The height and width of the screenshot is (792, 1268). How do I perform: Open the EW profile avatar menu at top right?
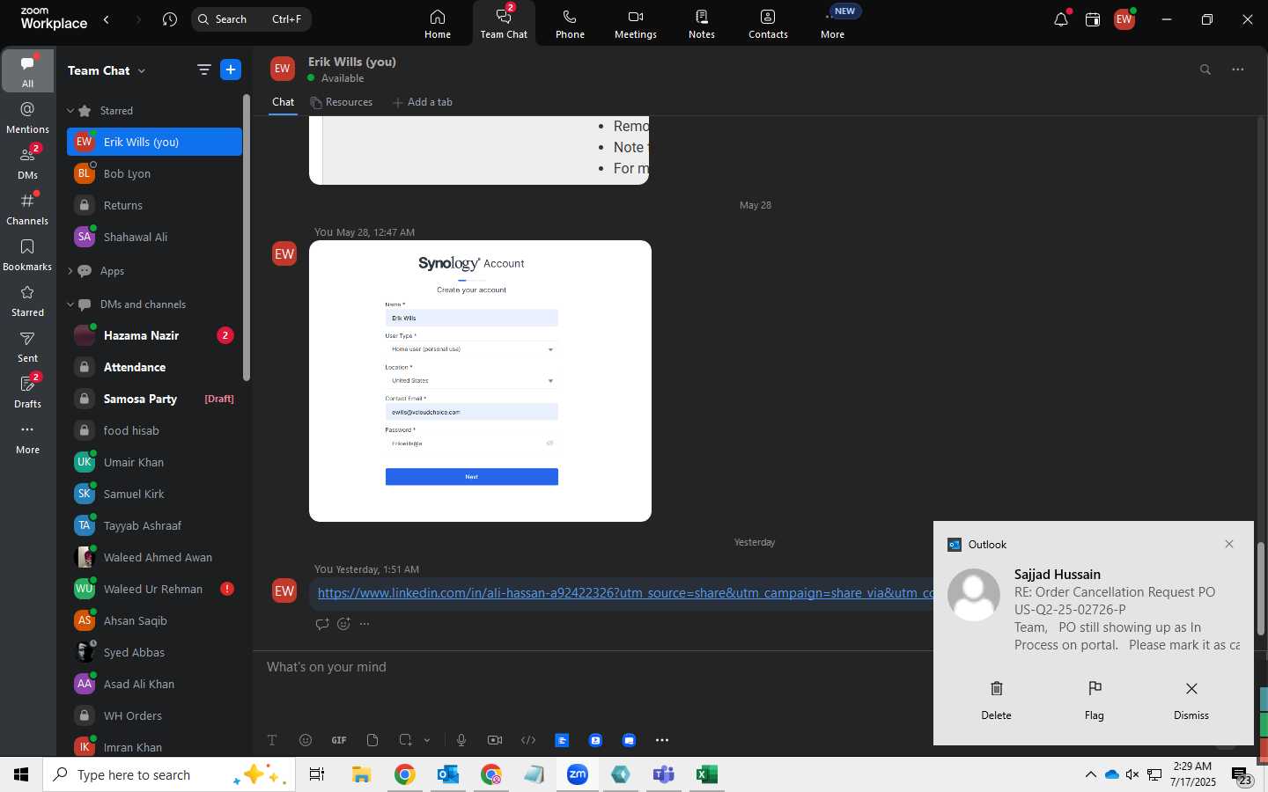click(x=1124, y=19)
